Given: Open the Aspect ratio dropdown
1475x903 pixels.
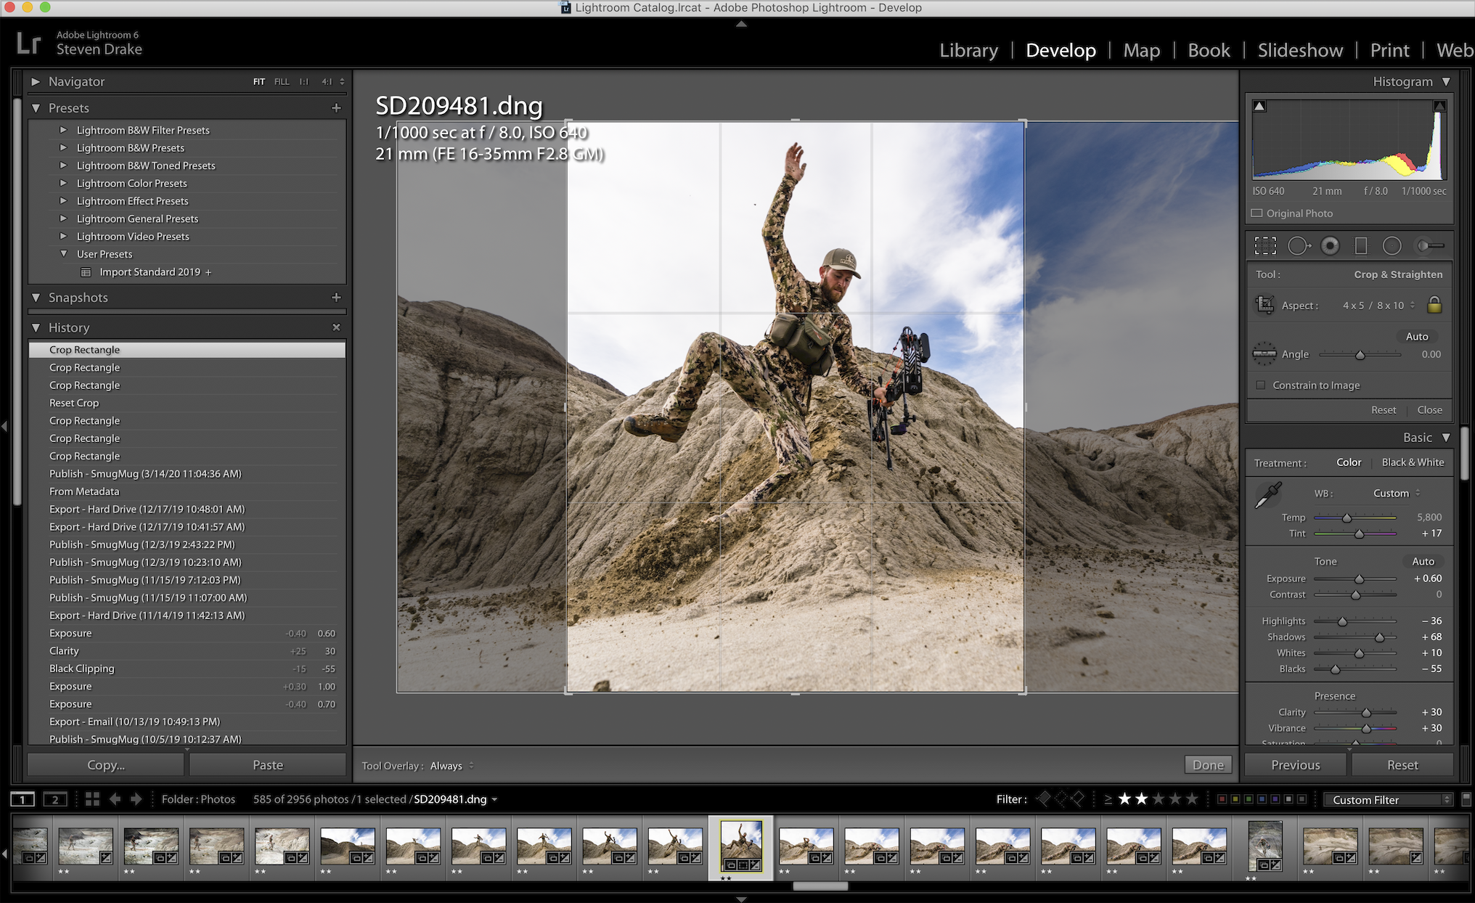Looking at the screenshot, I should point(1378,306).
